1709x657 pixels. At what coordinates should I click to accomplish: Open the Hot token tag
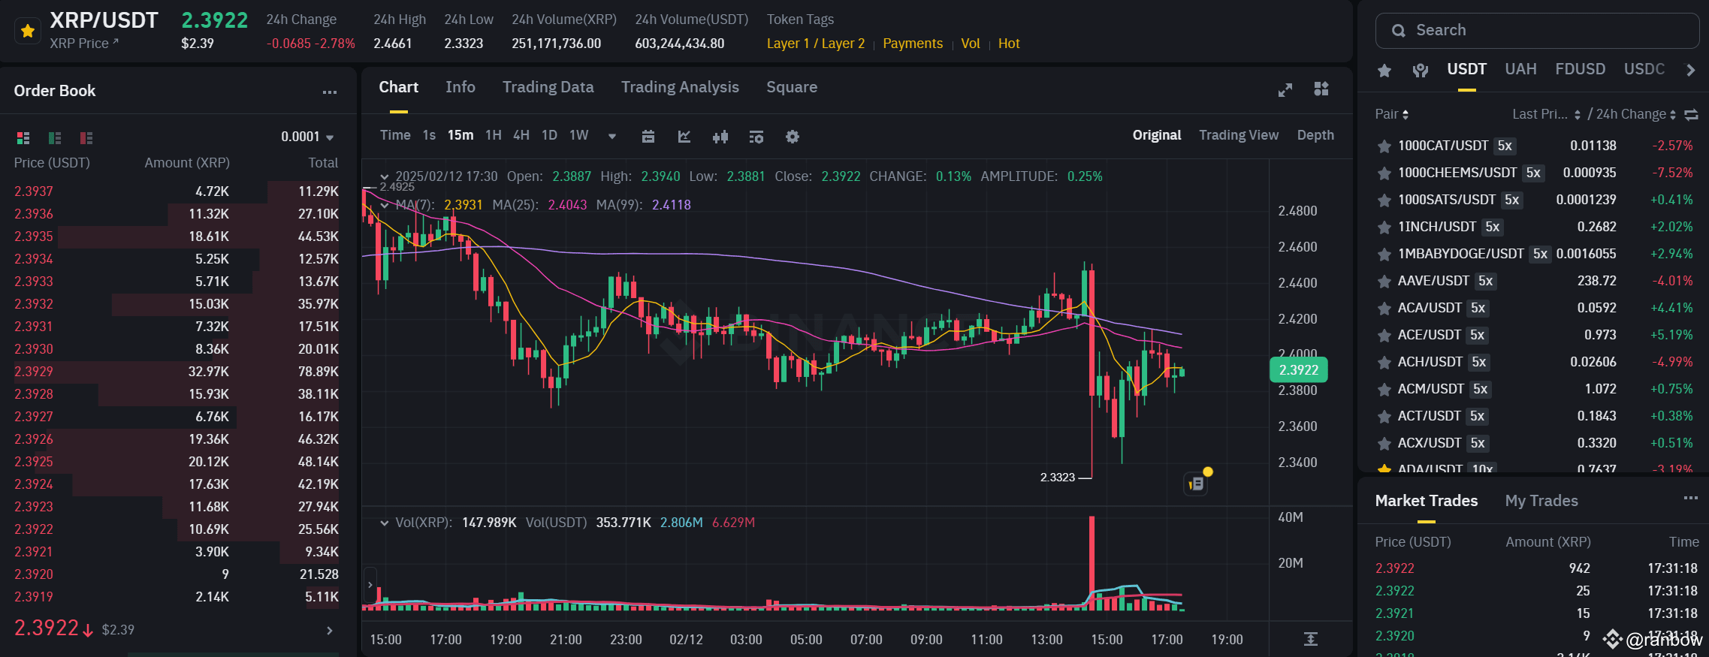coord(1009,44)
